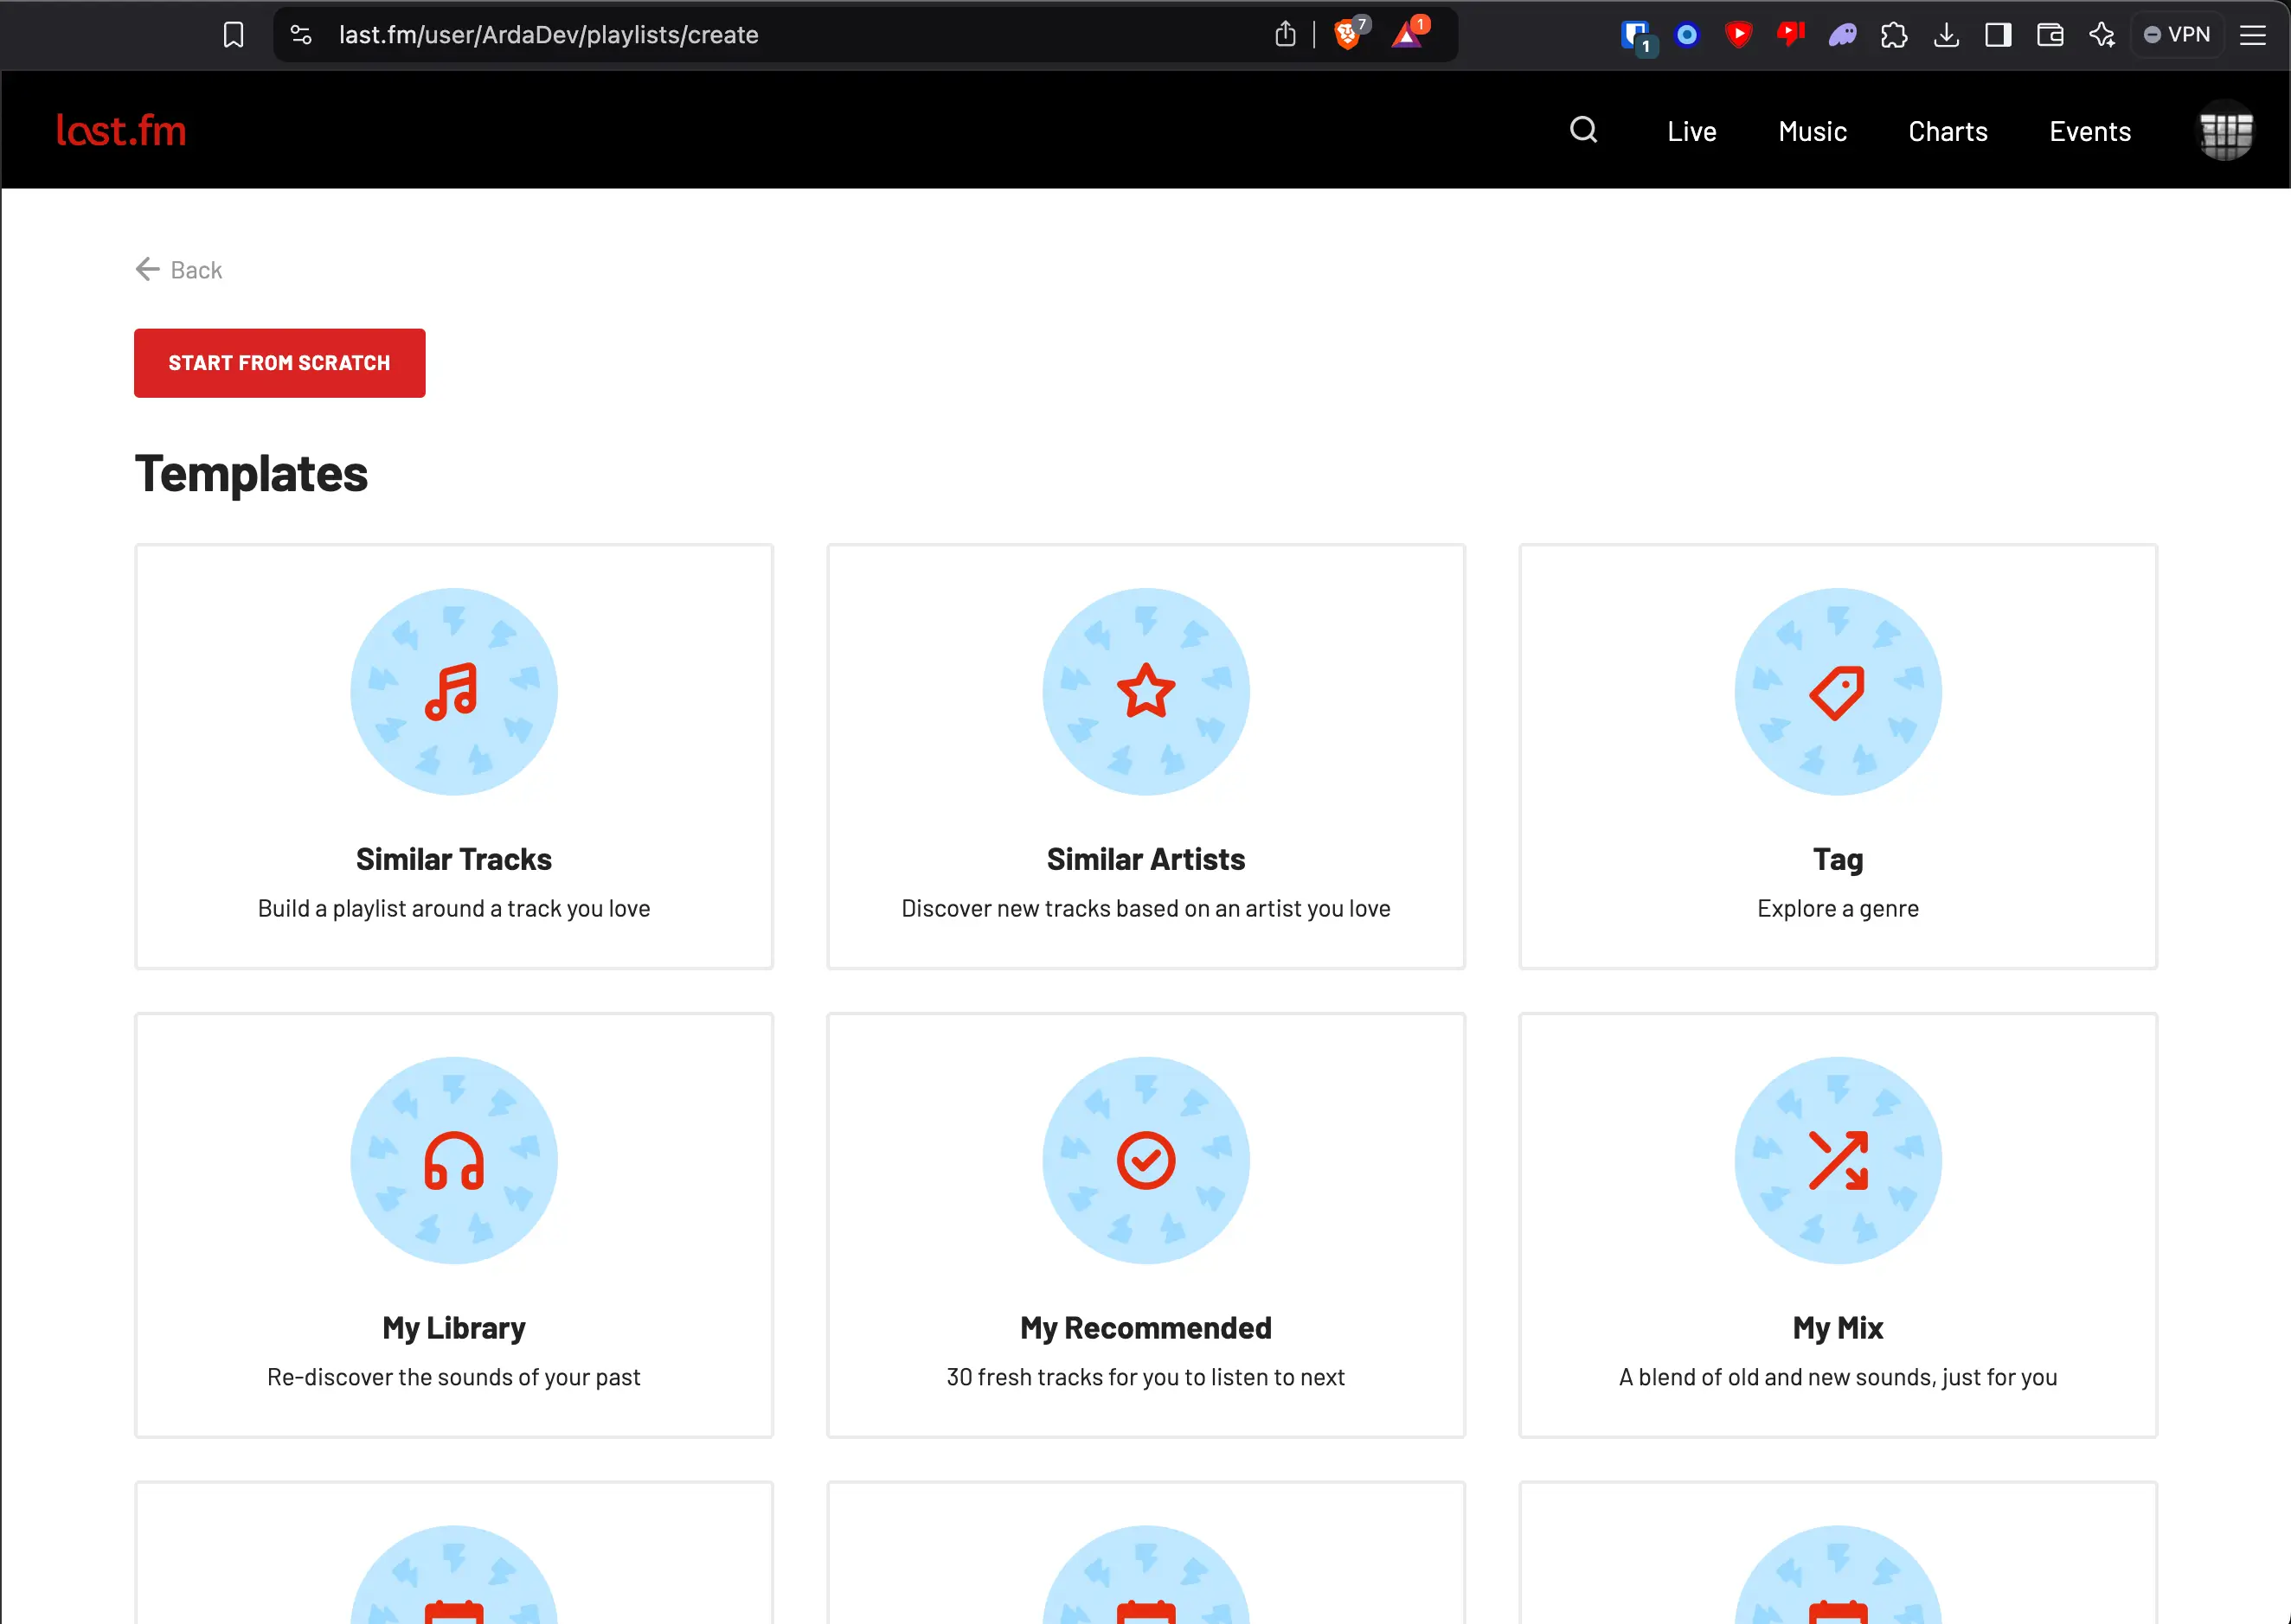This screenshot has width=2291, height=1624.
Task: Toggle the VPN button
Action: point(2177,35)
